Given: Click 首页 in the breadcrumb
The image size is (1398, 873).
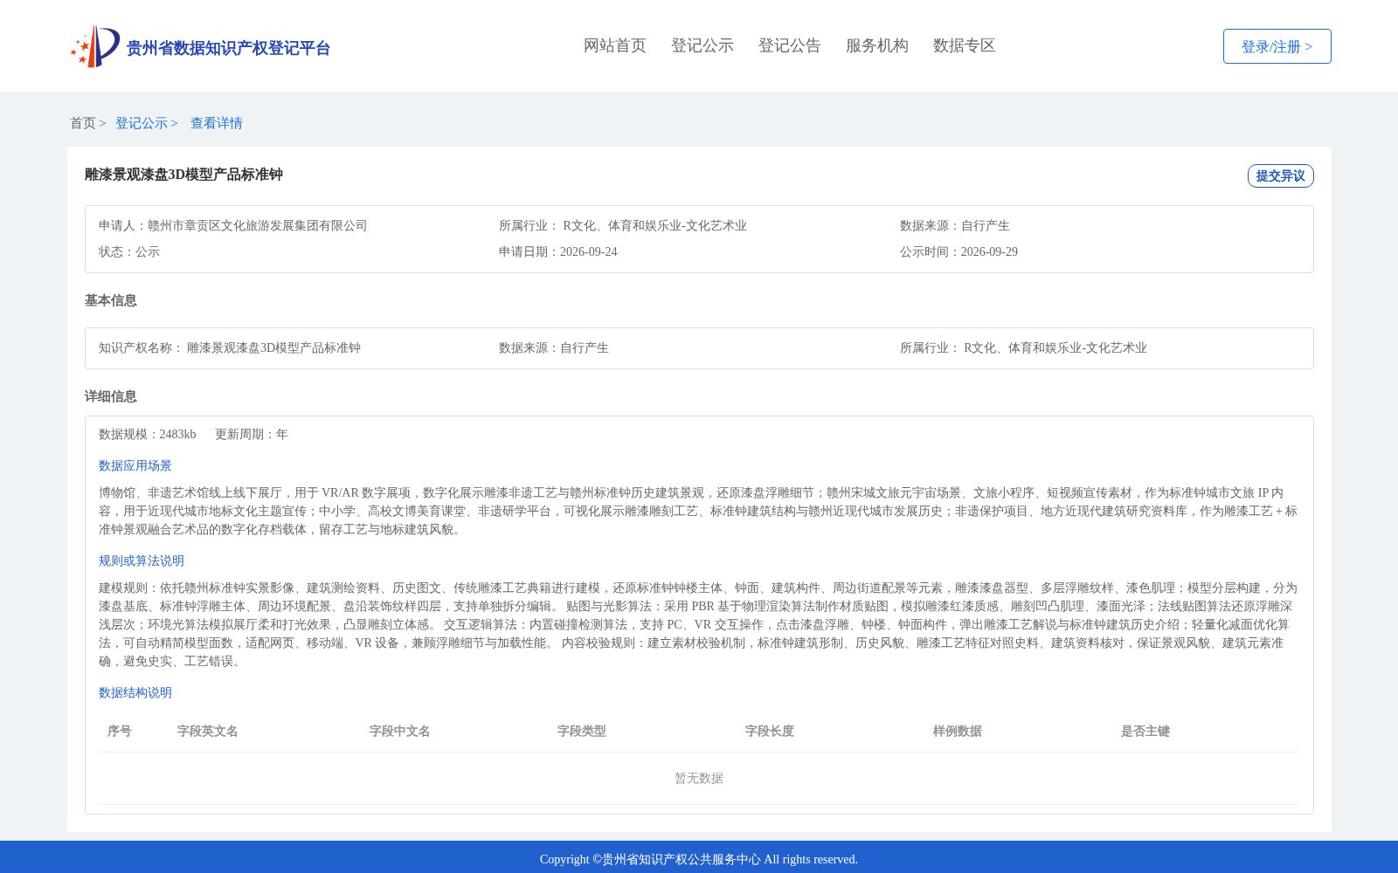Looking at the screenshot, I should (x=83, y=123).
